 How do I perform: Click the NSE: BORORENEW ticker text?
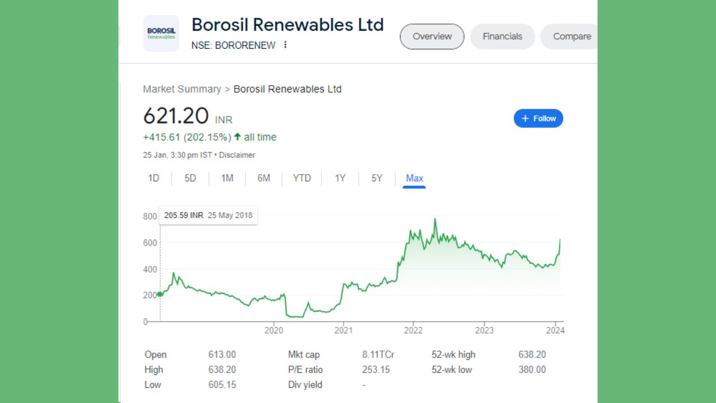point(233,45)
